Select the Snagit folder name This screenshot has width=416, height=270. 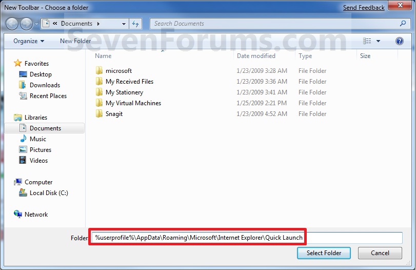pyautogui.click(x=114, y=114)
